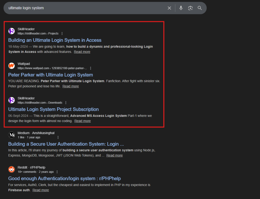Viewport: 260px width, 199px height.
Task: Open "Peter Parker with Ultimate Login System"
Action: pos(51,75)
